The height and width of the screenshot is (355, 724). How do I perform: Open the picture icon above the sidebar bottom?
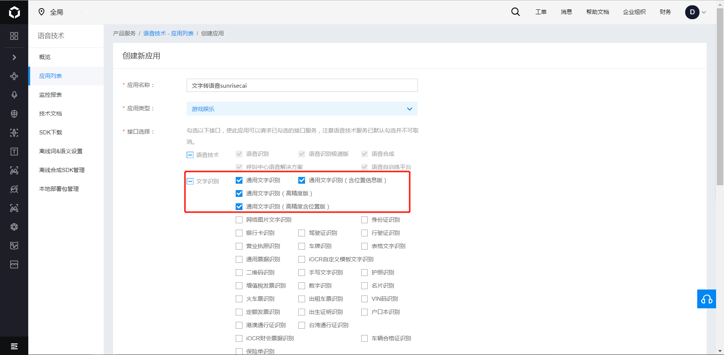[14, 264]
